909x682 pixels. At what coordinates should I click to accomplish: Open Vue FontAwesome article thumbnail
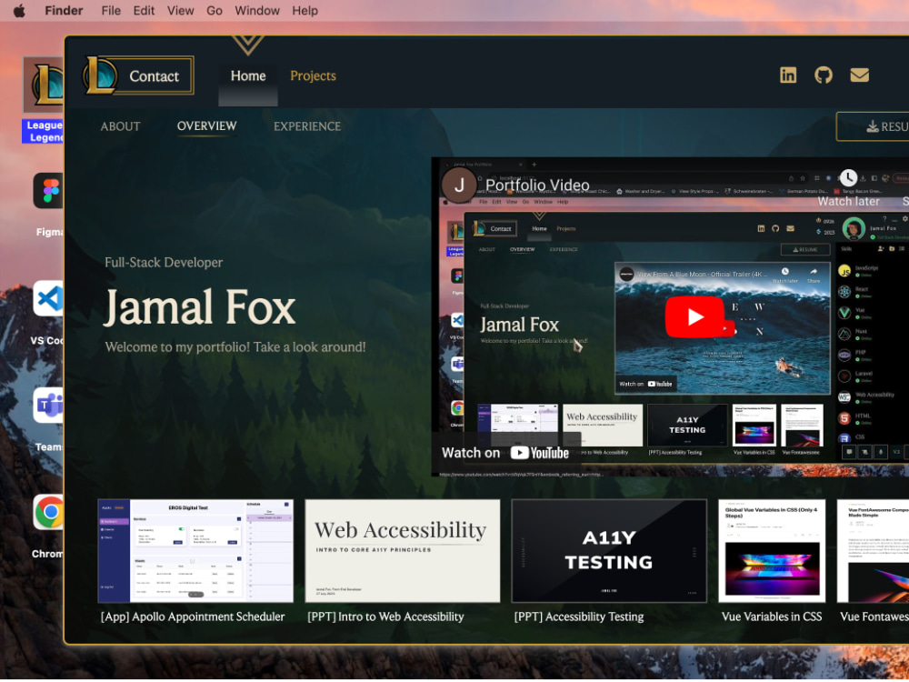tap(873, 551)
